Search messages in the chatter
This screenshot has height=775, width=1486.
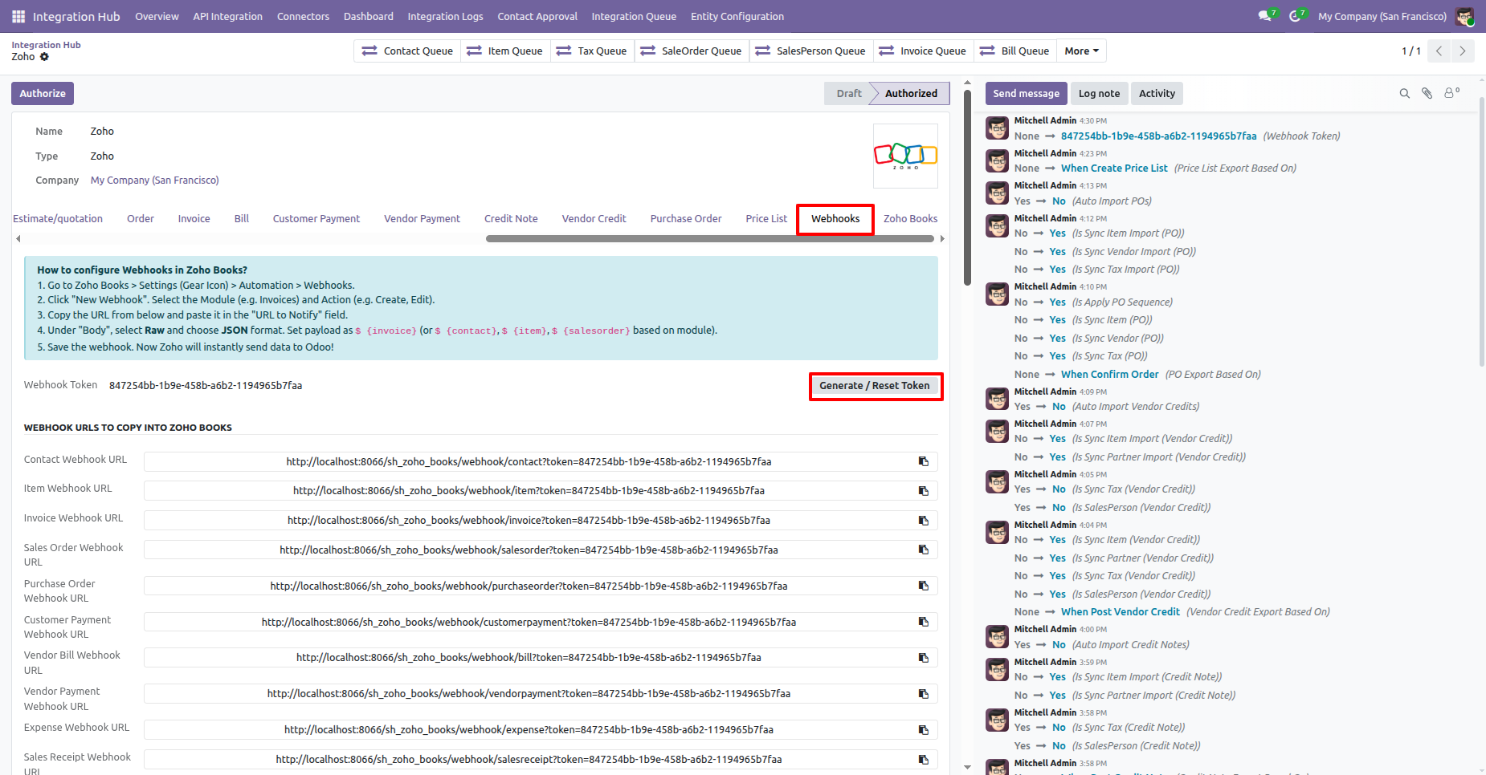coord(1405,94)
